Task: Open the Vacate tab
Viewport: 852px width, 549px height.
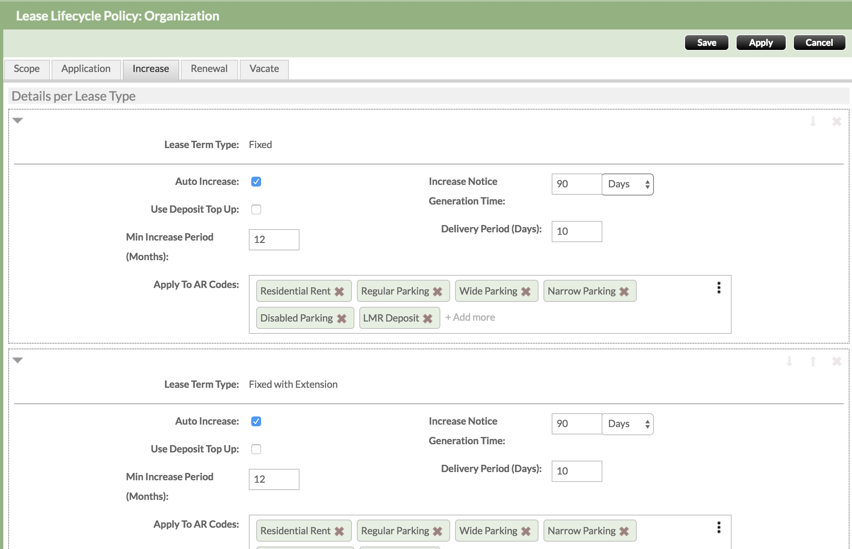Action: (x=264, y=69)
